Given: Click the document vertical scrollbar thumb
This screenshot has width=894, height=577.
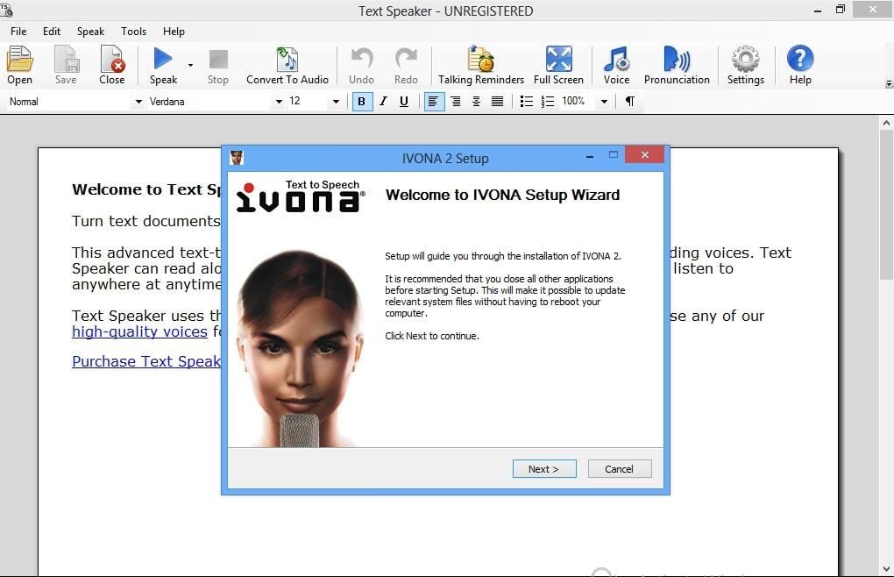Looking at the screenshot, I should click(885, 204).
